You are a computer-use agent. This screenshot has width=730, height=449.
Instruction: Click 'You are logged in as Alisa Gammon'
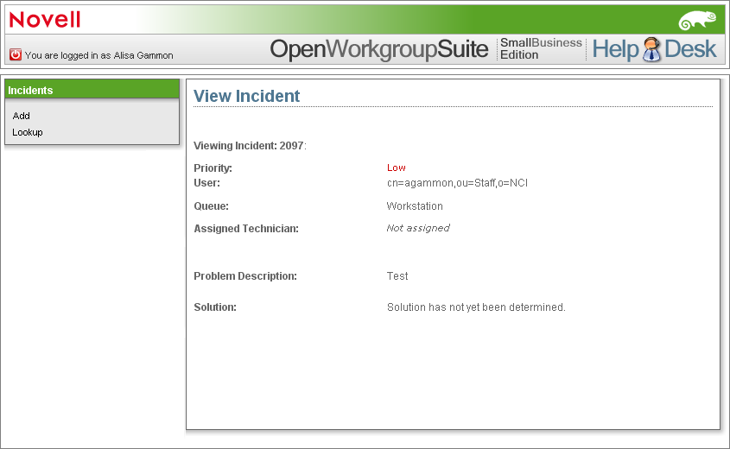click(x=98, y=55)
